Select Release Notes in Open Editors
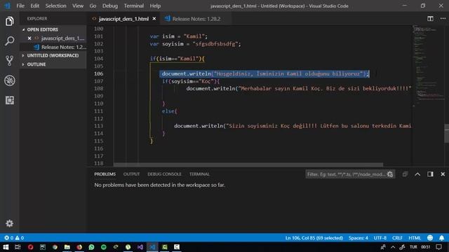449x252 pixels. pyautogui.click(x=60, y=47)
